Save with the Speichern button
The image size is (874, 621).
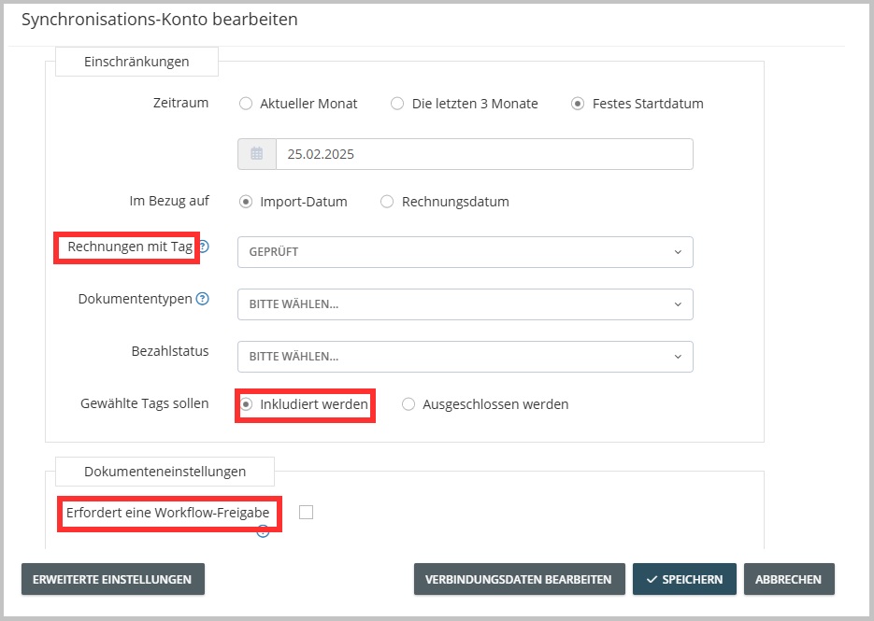684,579
